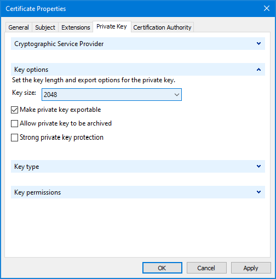Confirm with the OK button

(162, 268)
